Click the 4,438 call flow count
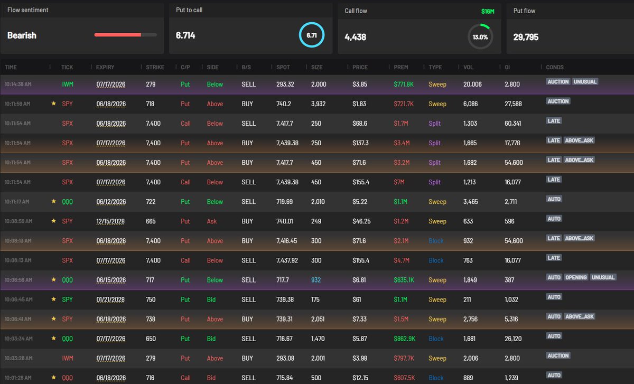The image size is (634, 384). point(356,38)
